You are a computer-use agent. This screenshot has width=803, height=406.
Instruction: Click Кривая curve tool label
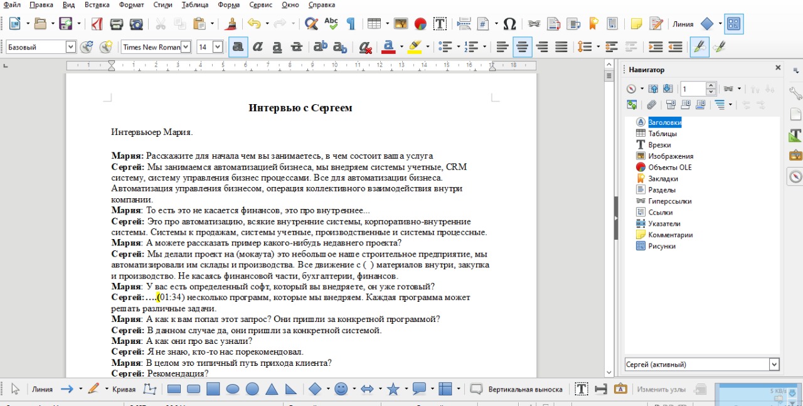[x=124, y=389]
